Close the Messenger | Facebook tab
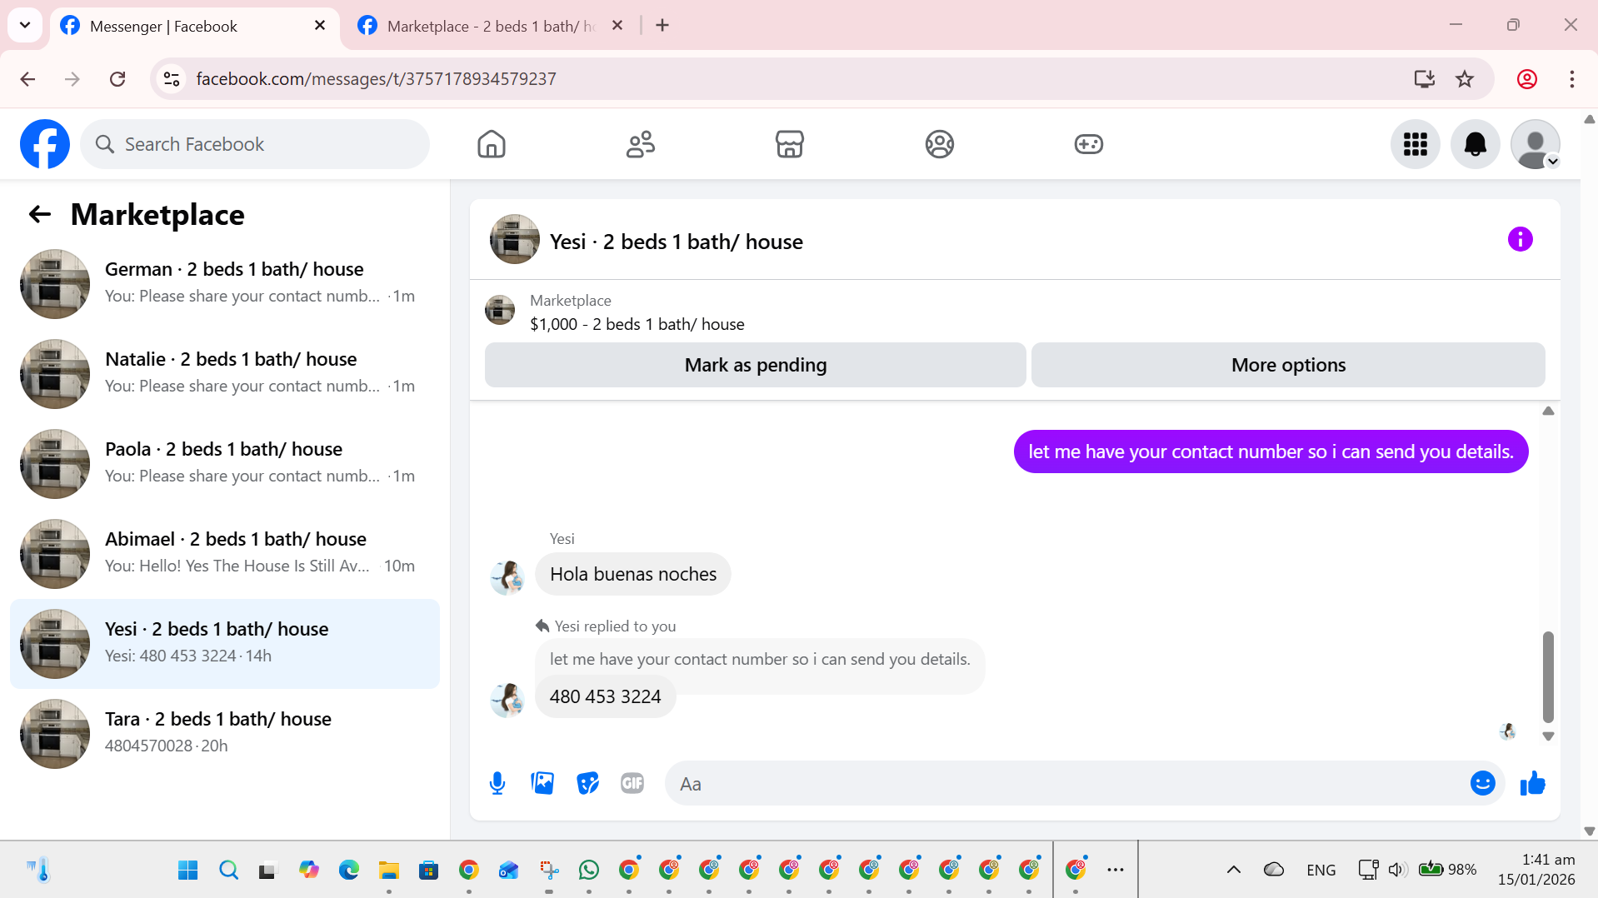1598x898 pixels. coord(320,26)
